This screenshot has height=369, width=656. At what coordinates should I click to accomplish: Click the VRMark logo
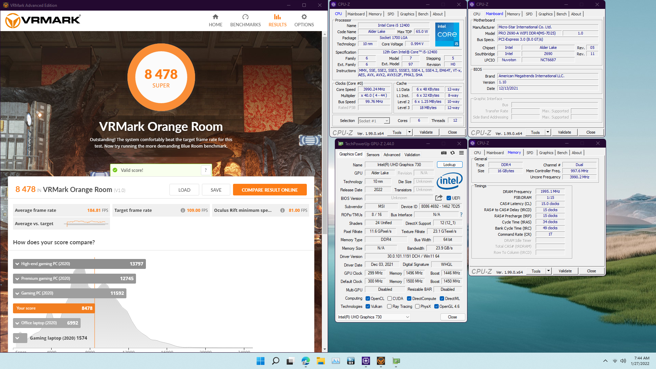[x=43, y=20]
